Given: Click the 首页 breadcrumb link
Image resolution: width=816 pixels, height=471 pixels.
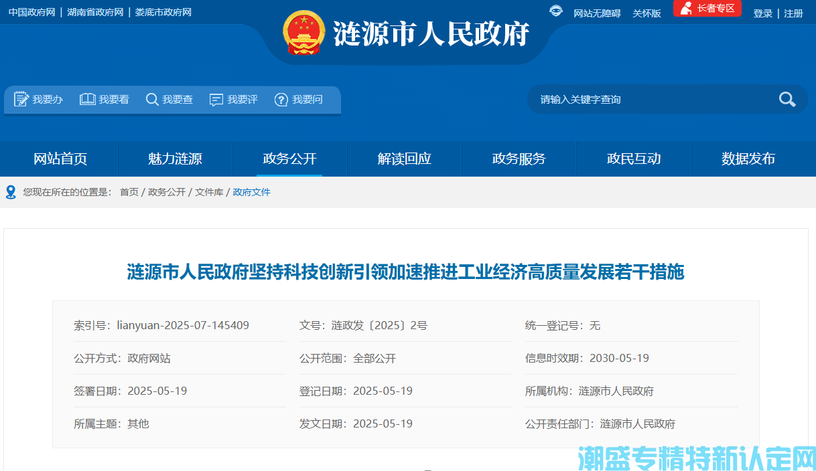Looking at the screenshot, I should [x=129, y=192].
